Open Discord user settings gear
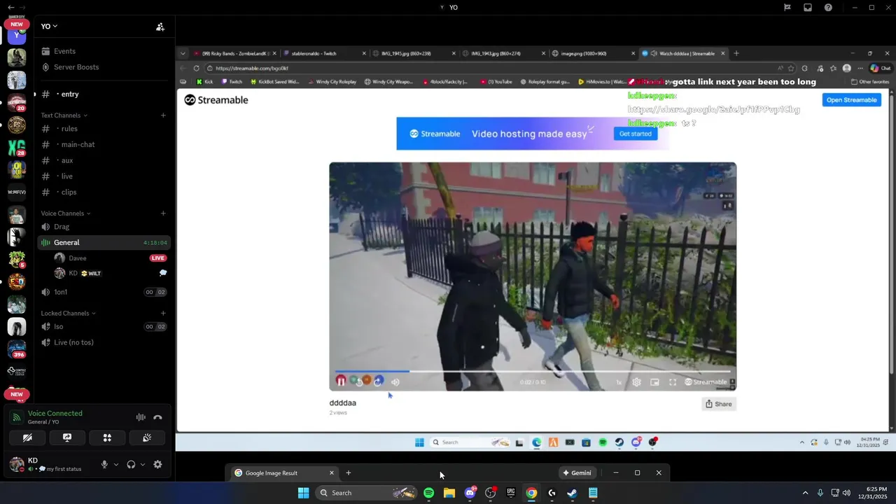This screenshot has height=504, width=896. [158, 464]
